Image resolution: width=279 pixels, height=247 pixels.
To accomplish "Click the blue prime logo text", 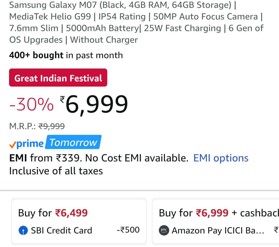I will [30, 144].
